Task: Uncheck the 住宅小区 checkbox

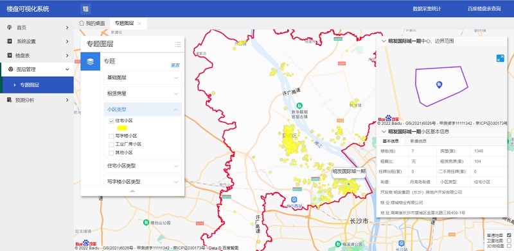Action: point(111,121)
